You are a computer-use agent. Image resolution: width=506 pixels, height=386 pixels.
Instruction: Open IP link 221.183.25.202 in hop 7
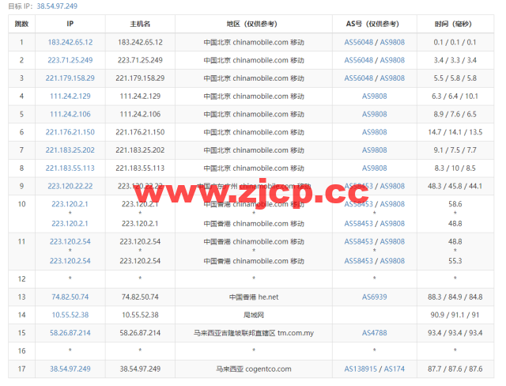point(70,150)
